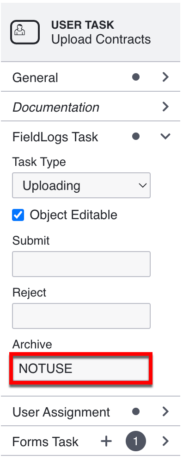Screen dimensions: 183x467
Task: Click the Upload Contracts task title
Action: 101,39
